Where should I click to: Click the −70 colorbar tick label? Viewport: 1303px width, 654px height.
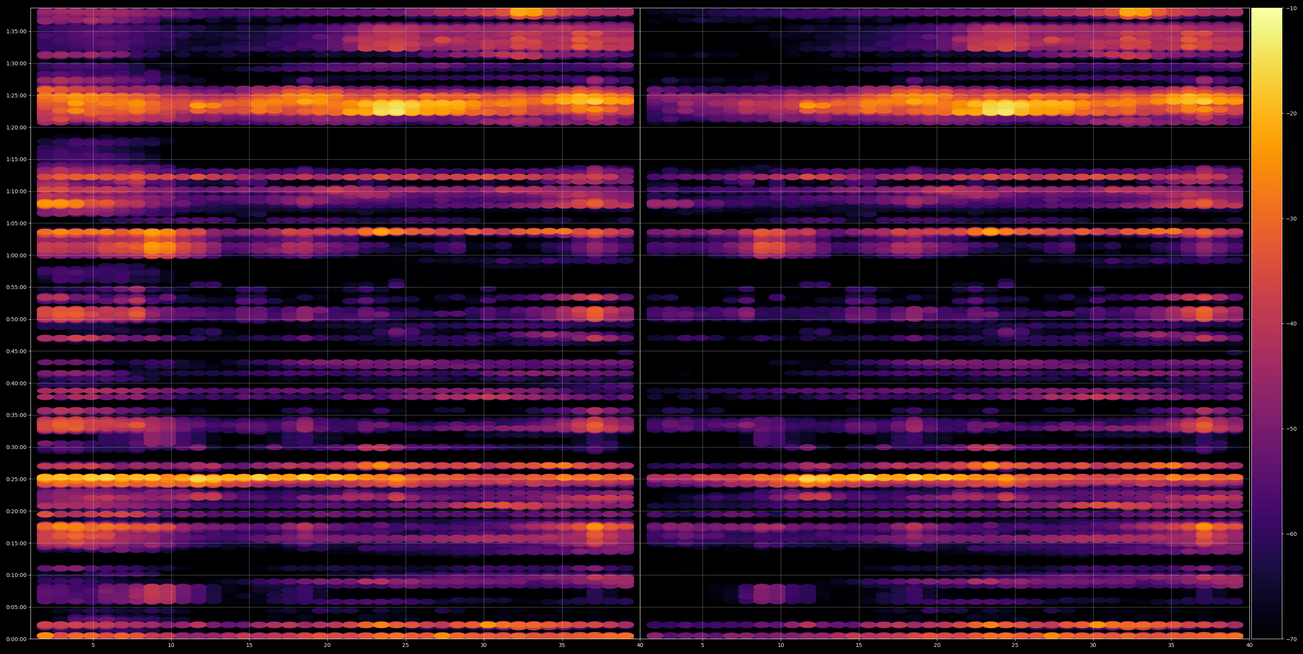pyautogui.click(x=1291, y=639)
